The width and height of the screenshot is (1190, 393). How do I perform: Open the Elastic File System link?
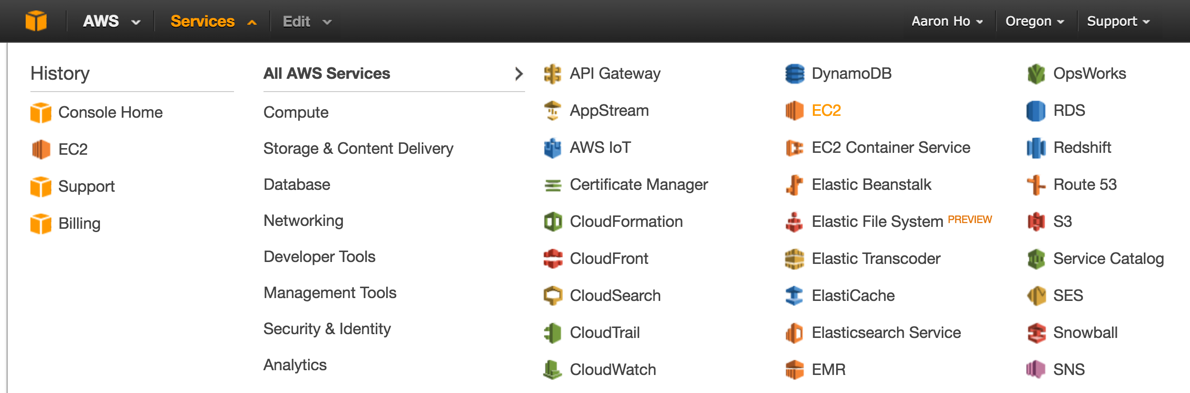pyautogui.click(x=877, y=222)
